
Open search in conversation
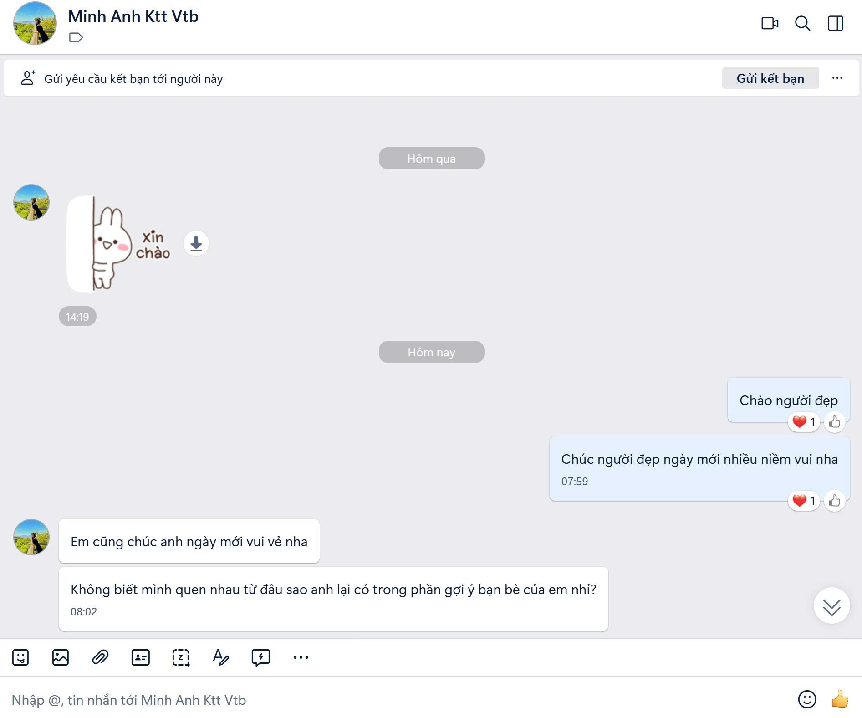coord(802,23)
